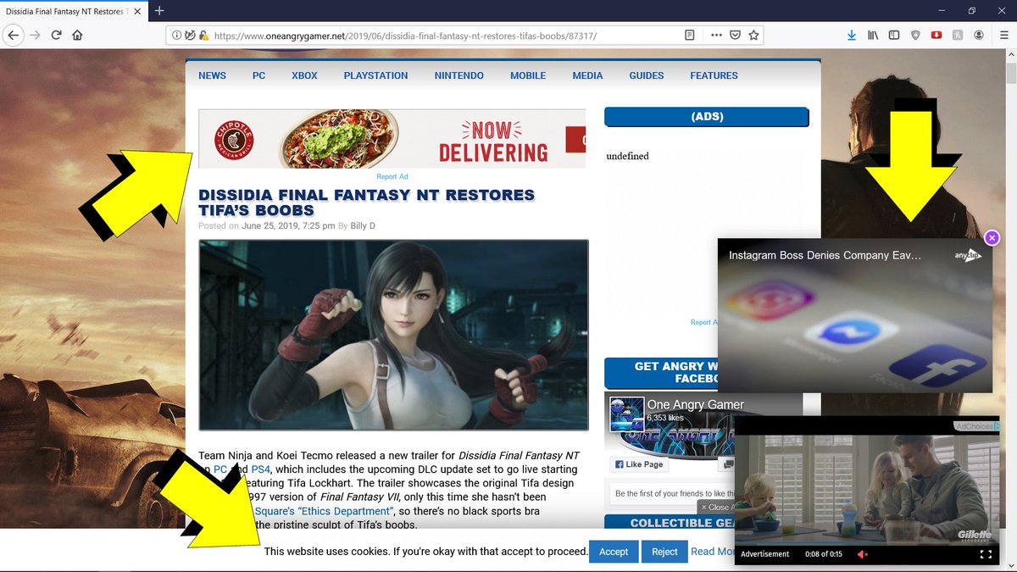Go back to the previous page
This screenshot has width=1017, height=572.
[x=13, y=36]
